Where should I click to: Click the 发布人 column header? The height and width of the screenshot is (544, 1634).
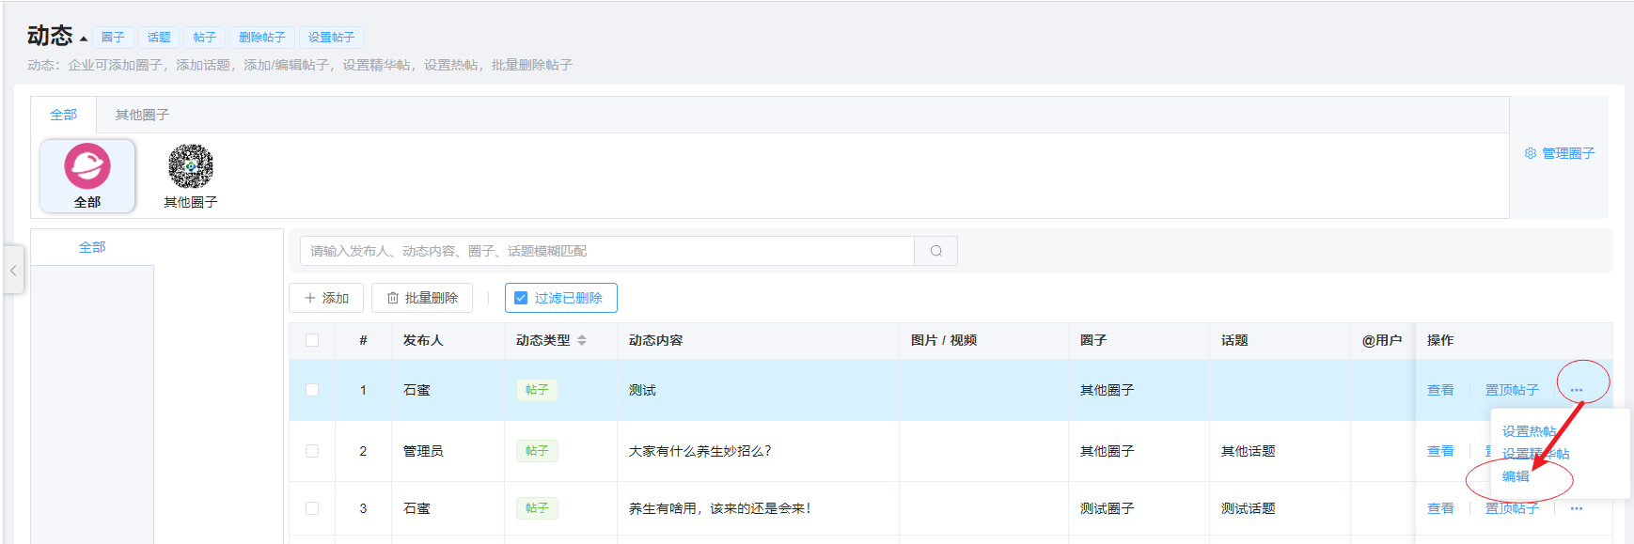pyautogui.click(x=448, y=340)
